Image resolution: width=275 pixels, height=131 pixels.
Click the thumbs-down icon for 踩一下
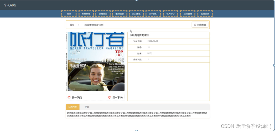(x=110, y=98)
